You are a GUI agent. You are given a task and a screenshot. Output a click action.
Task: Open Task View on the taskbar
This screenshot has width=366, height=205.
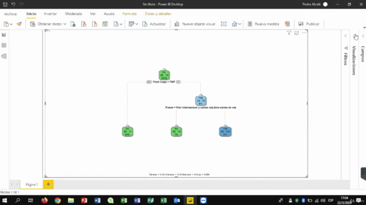[30, 200]
